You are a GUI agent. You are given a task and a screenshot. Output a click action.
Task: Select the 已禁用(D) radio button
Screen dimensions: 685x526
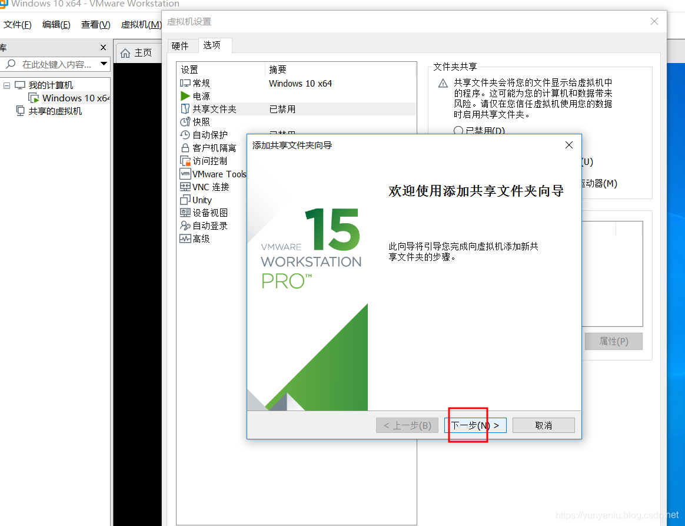point(458,130)
